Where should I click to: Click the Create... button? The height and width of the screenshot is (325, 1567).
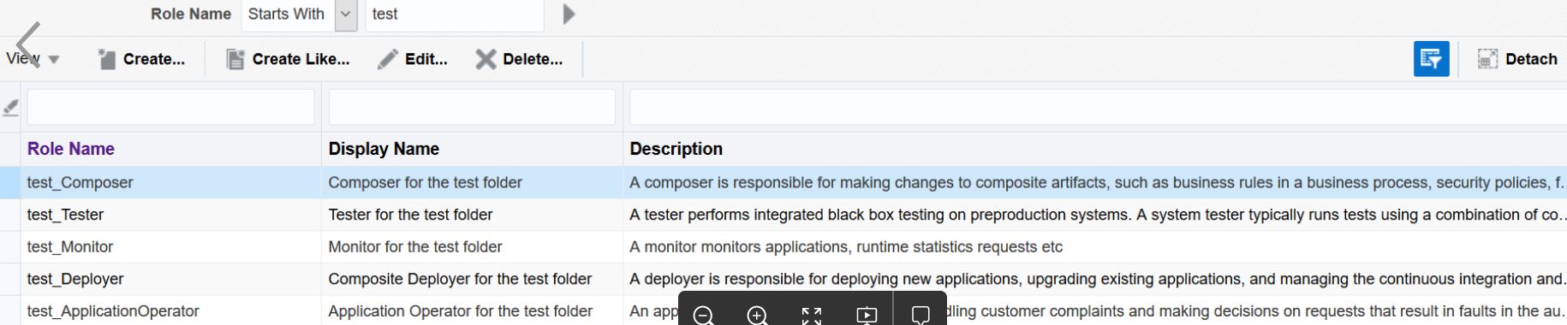pyautogui.click(x=141, y=59)
